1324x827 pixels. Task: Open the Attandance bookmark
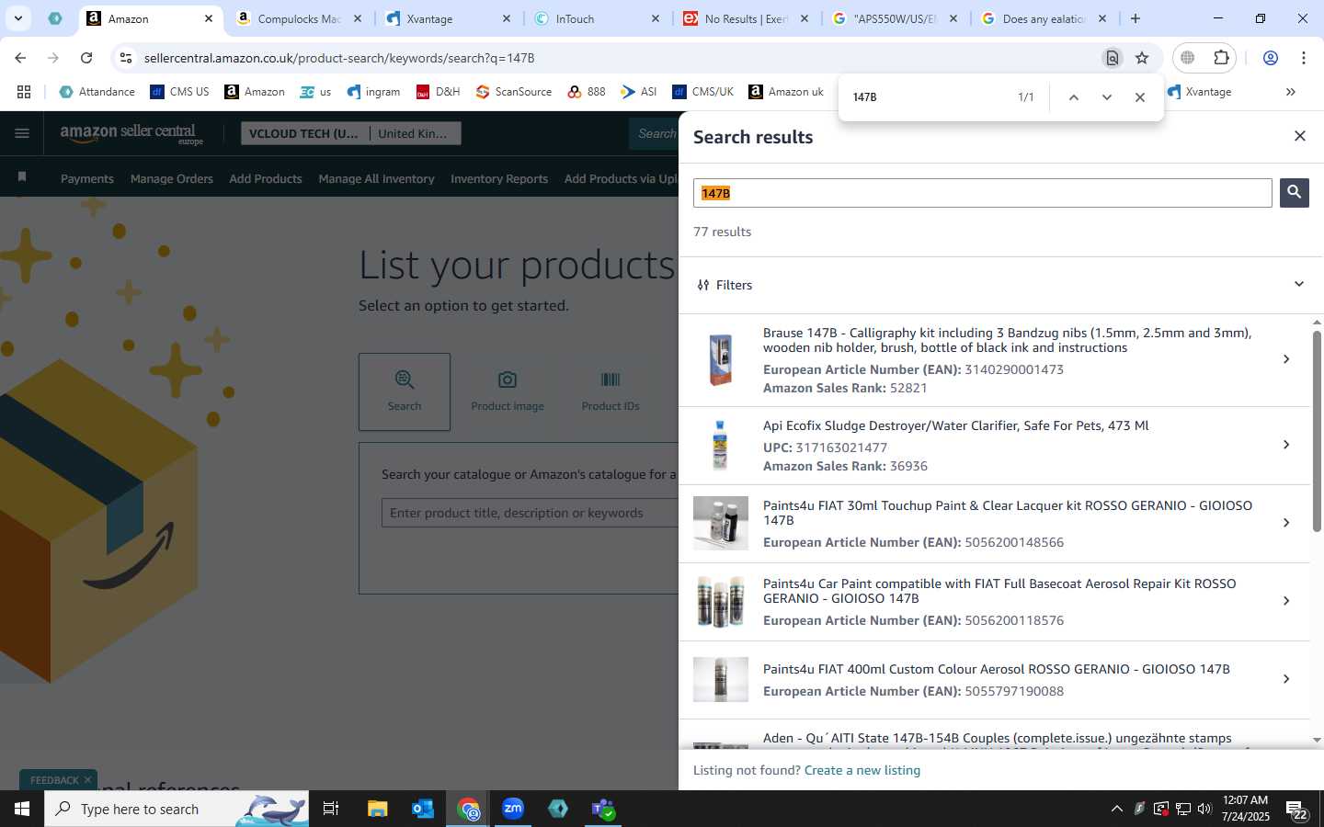(97, 92)
